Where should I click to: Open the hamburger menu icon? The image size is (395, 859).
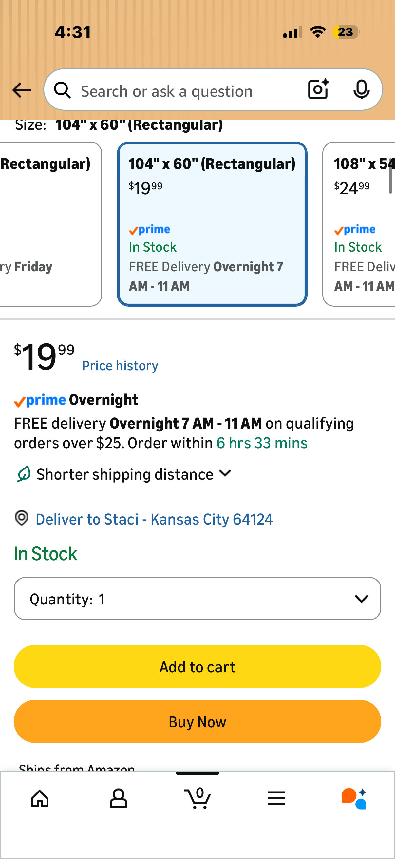click(x=276, y=798)
